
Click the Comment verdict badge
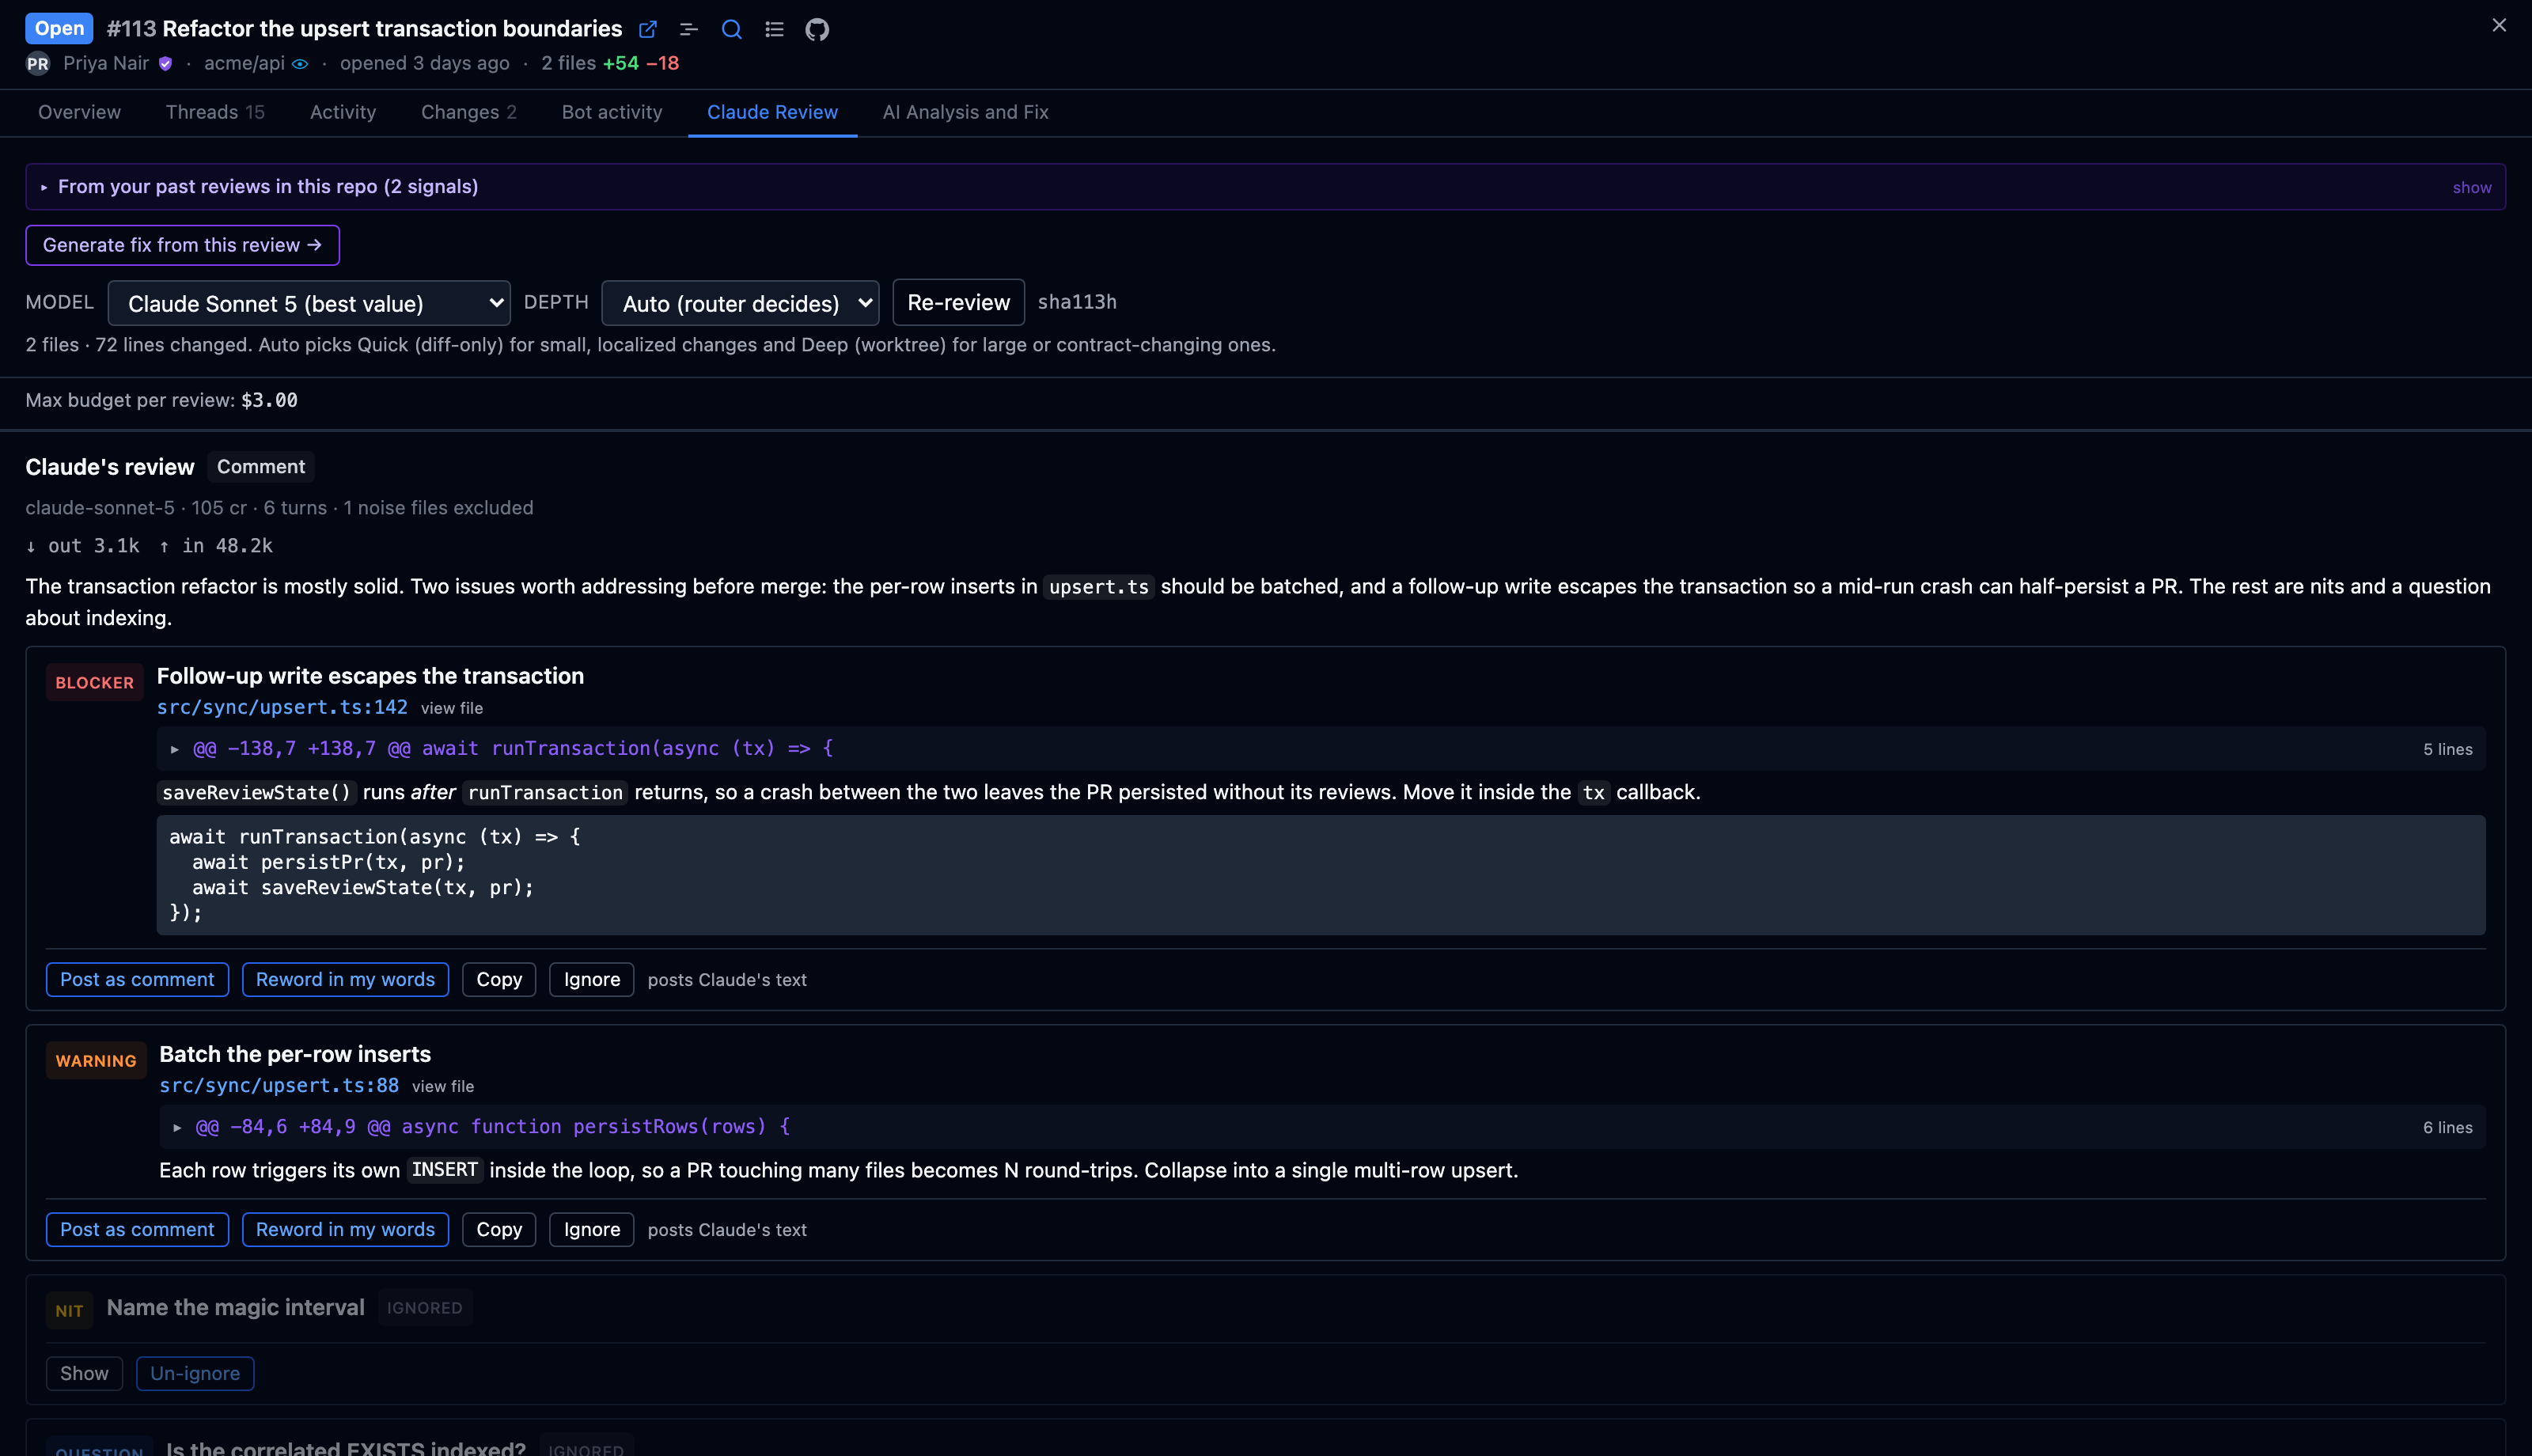[x=261, y=467]
